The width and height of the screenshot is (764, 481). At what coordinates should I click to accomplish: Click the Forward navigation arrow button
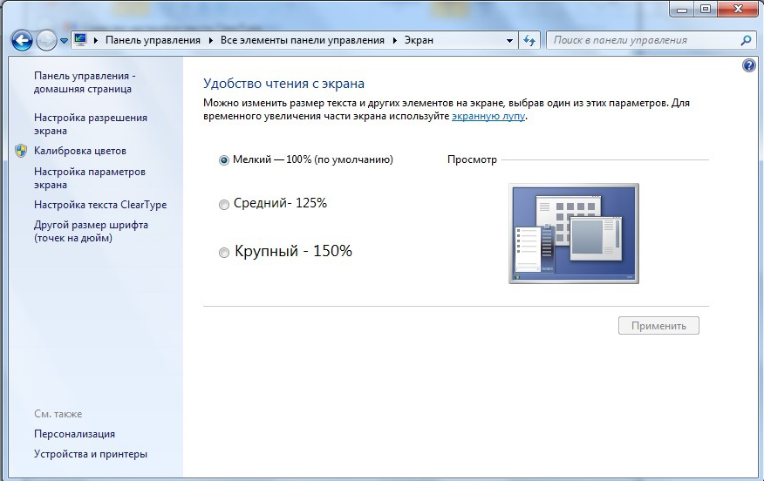(46, 40)
